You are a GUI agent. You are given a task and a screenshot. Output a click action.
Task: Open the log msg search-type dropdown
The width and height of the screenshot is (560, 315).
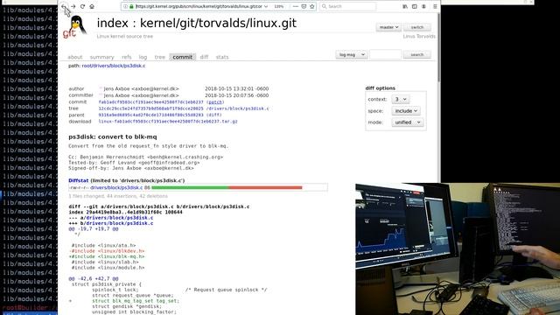352,54
